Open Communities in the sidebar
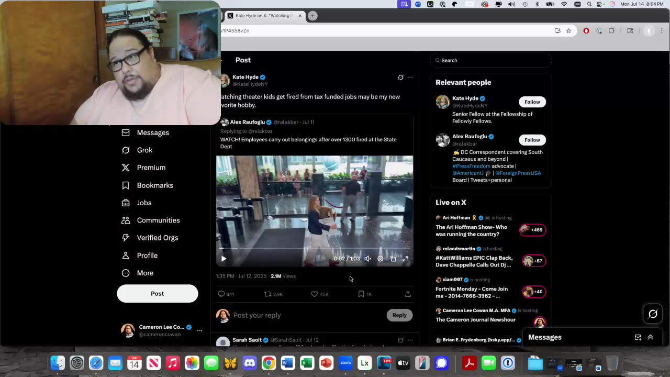Screen dimensions: 670x377 coord(150,220)
